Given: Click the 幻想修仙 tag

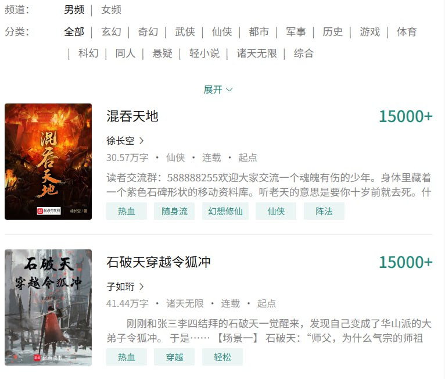Looking at the screenshot, I should coord(225,211).
